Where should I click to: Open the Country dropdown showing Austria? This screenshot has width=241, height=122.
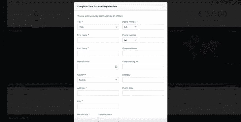(98, 80)
